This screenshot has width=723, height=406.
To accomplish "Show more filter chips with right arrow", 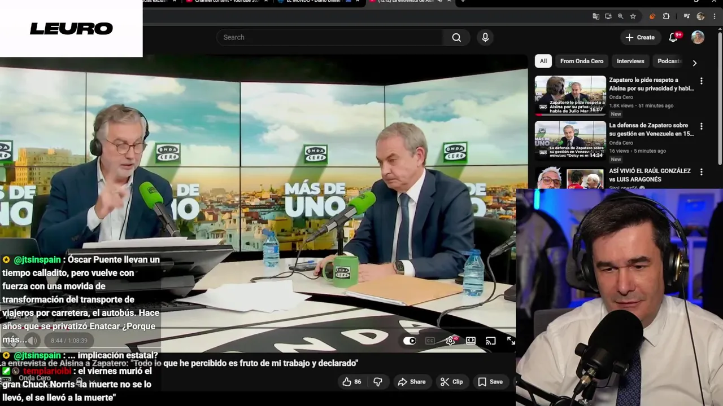I will click(694, 63).
